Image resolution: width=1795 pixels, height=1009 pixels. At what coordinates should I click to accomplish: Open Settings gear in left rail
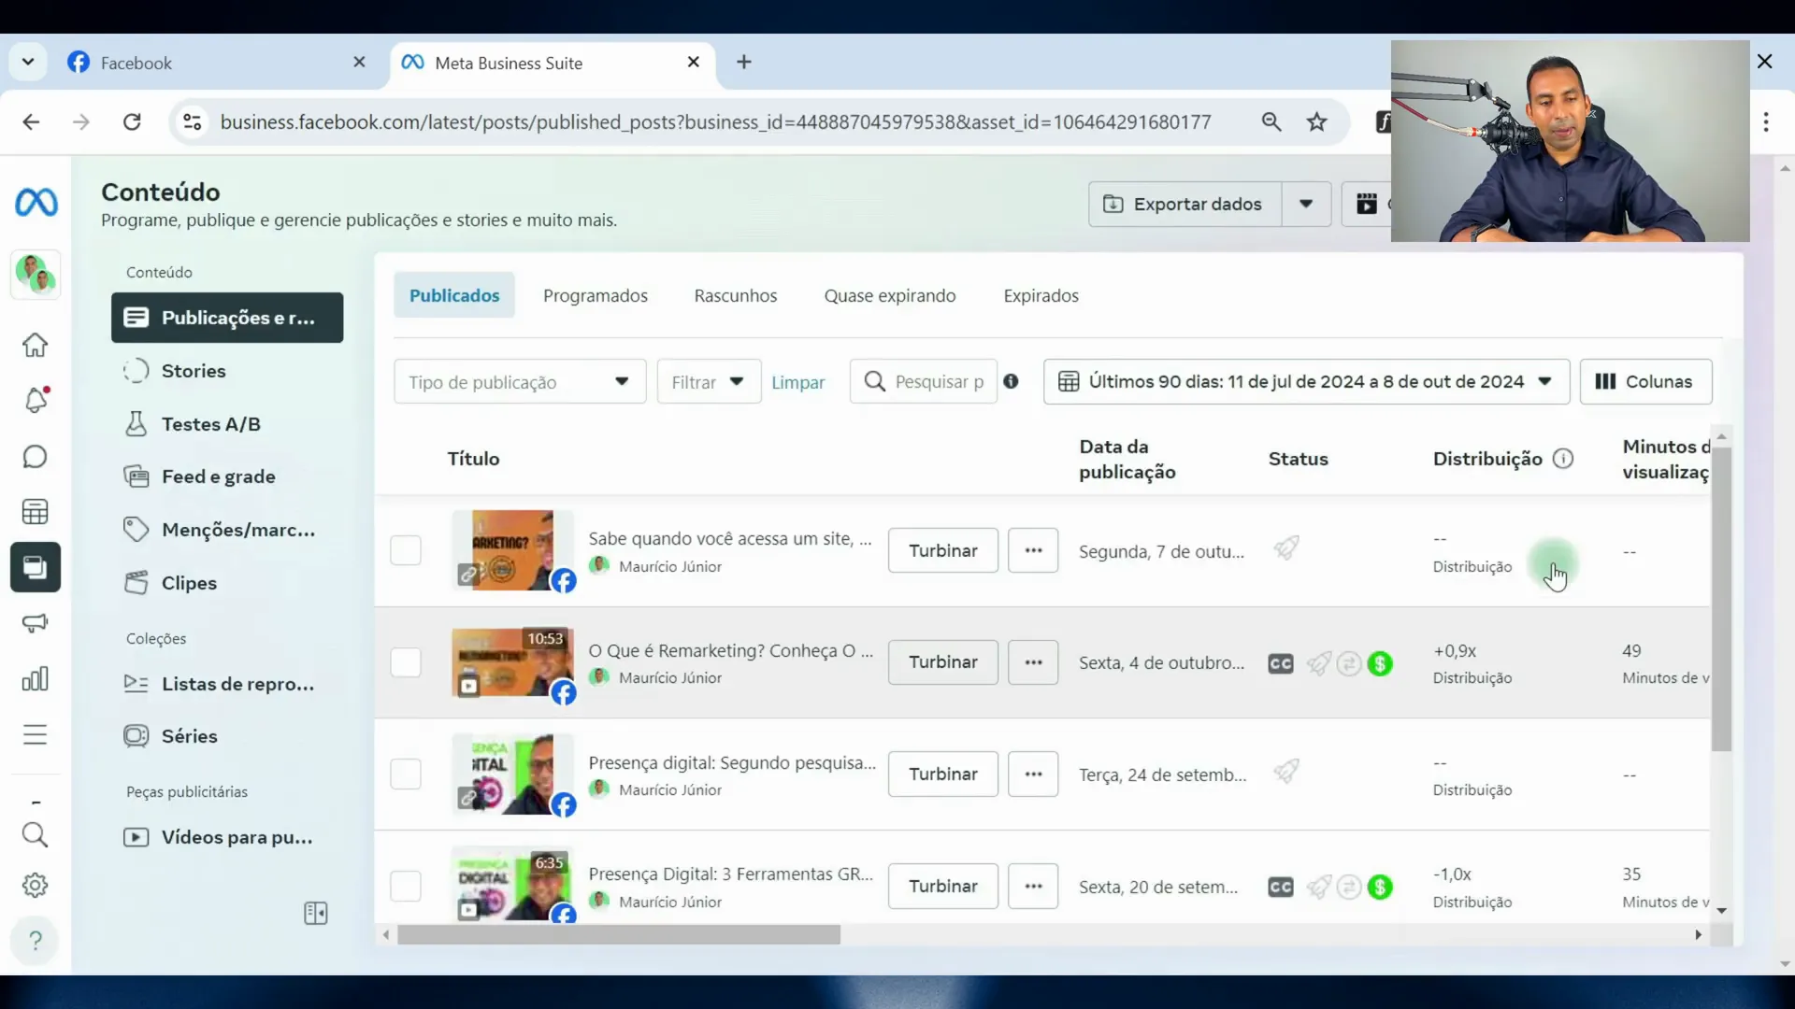(35, 885)
